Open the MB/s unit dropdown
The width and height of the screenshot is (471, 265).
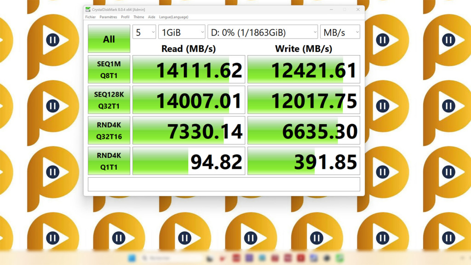340,32
